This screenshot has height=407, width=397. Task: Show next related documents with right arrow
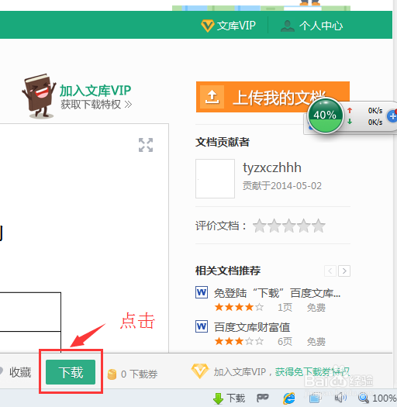(x=344, y=271)
